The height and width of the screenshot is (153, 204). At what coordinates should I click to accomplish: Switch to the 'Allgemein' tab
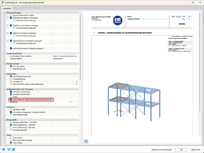point(7,9)
